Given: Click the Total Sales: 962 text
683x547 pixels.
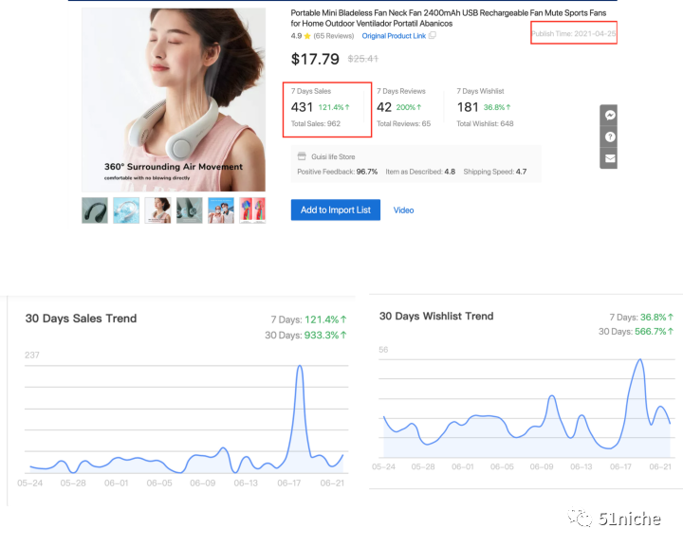Looking at the screenshot, I should pos(315,123).
